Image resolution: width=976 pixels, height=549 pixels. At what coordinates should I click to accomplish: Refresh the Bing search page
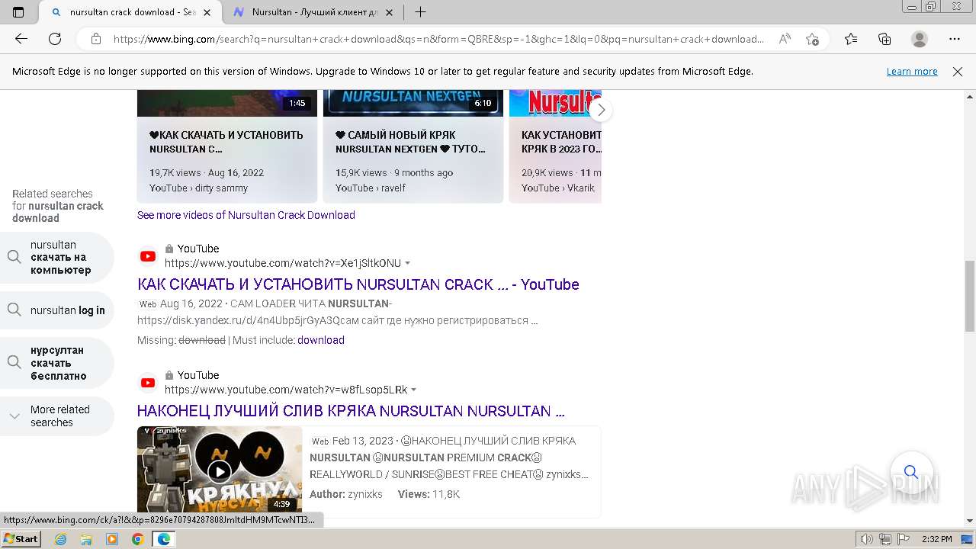pos(55,39)
